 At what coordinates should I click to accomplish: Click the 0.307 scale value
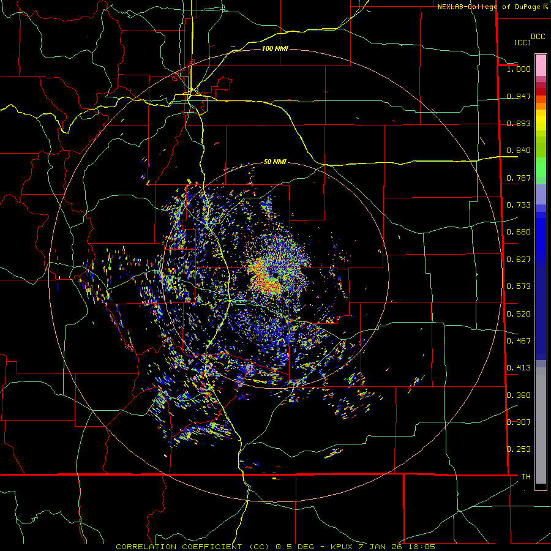click(519, 422)
